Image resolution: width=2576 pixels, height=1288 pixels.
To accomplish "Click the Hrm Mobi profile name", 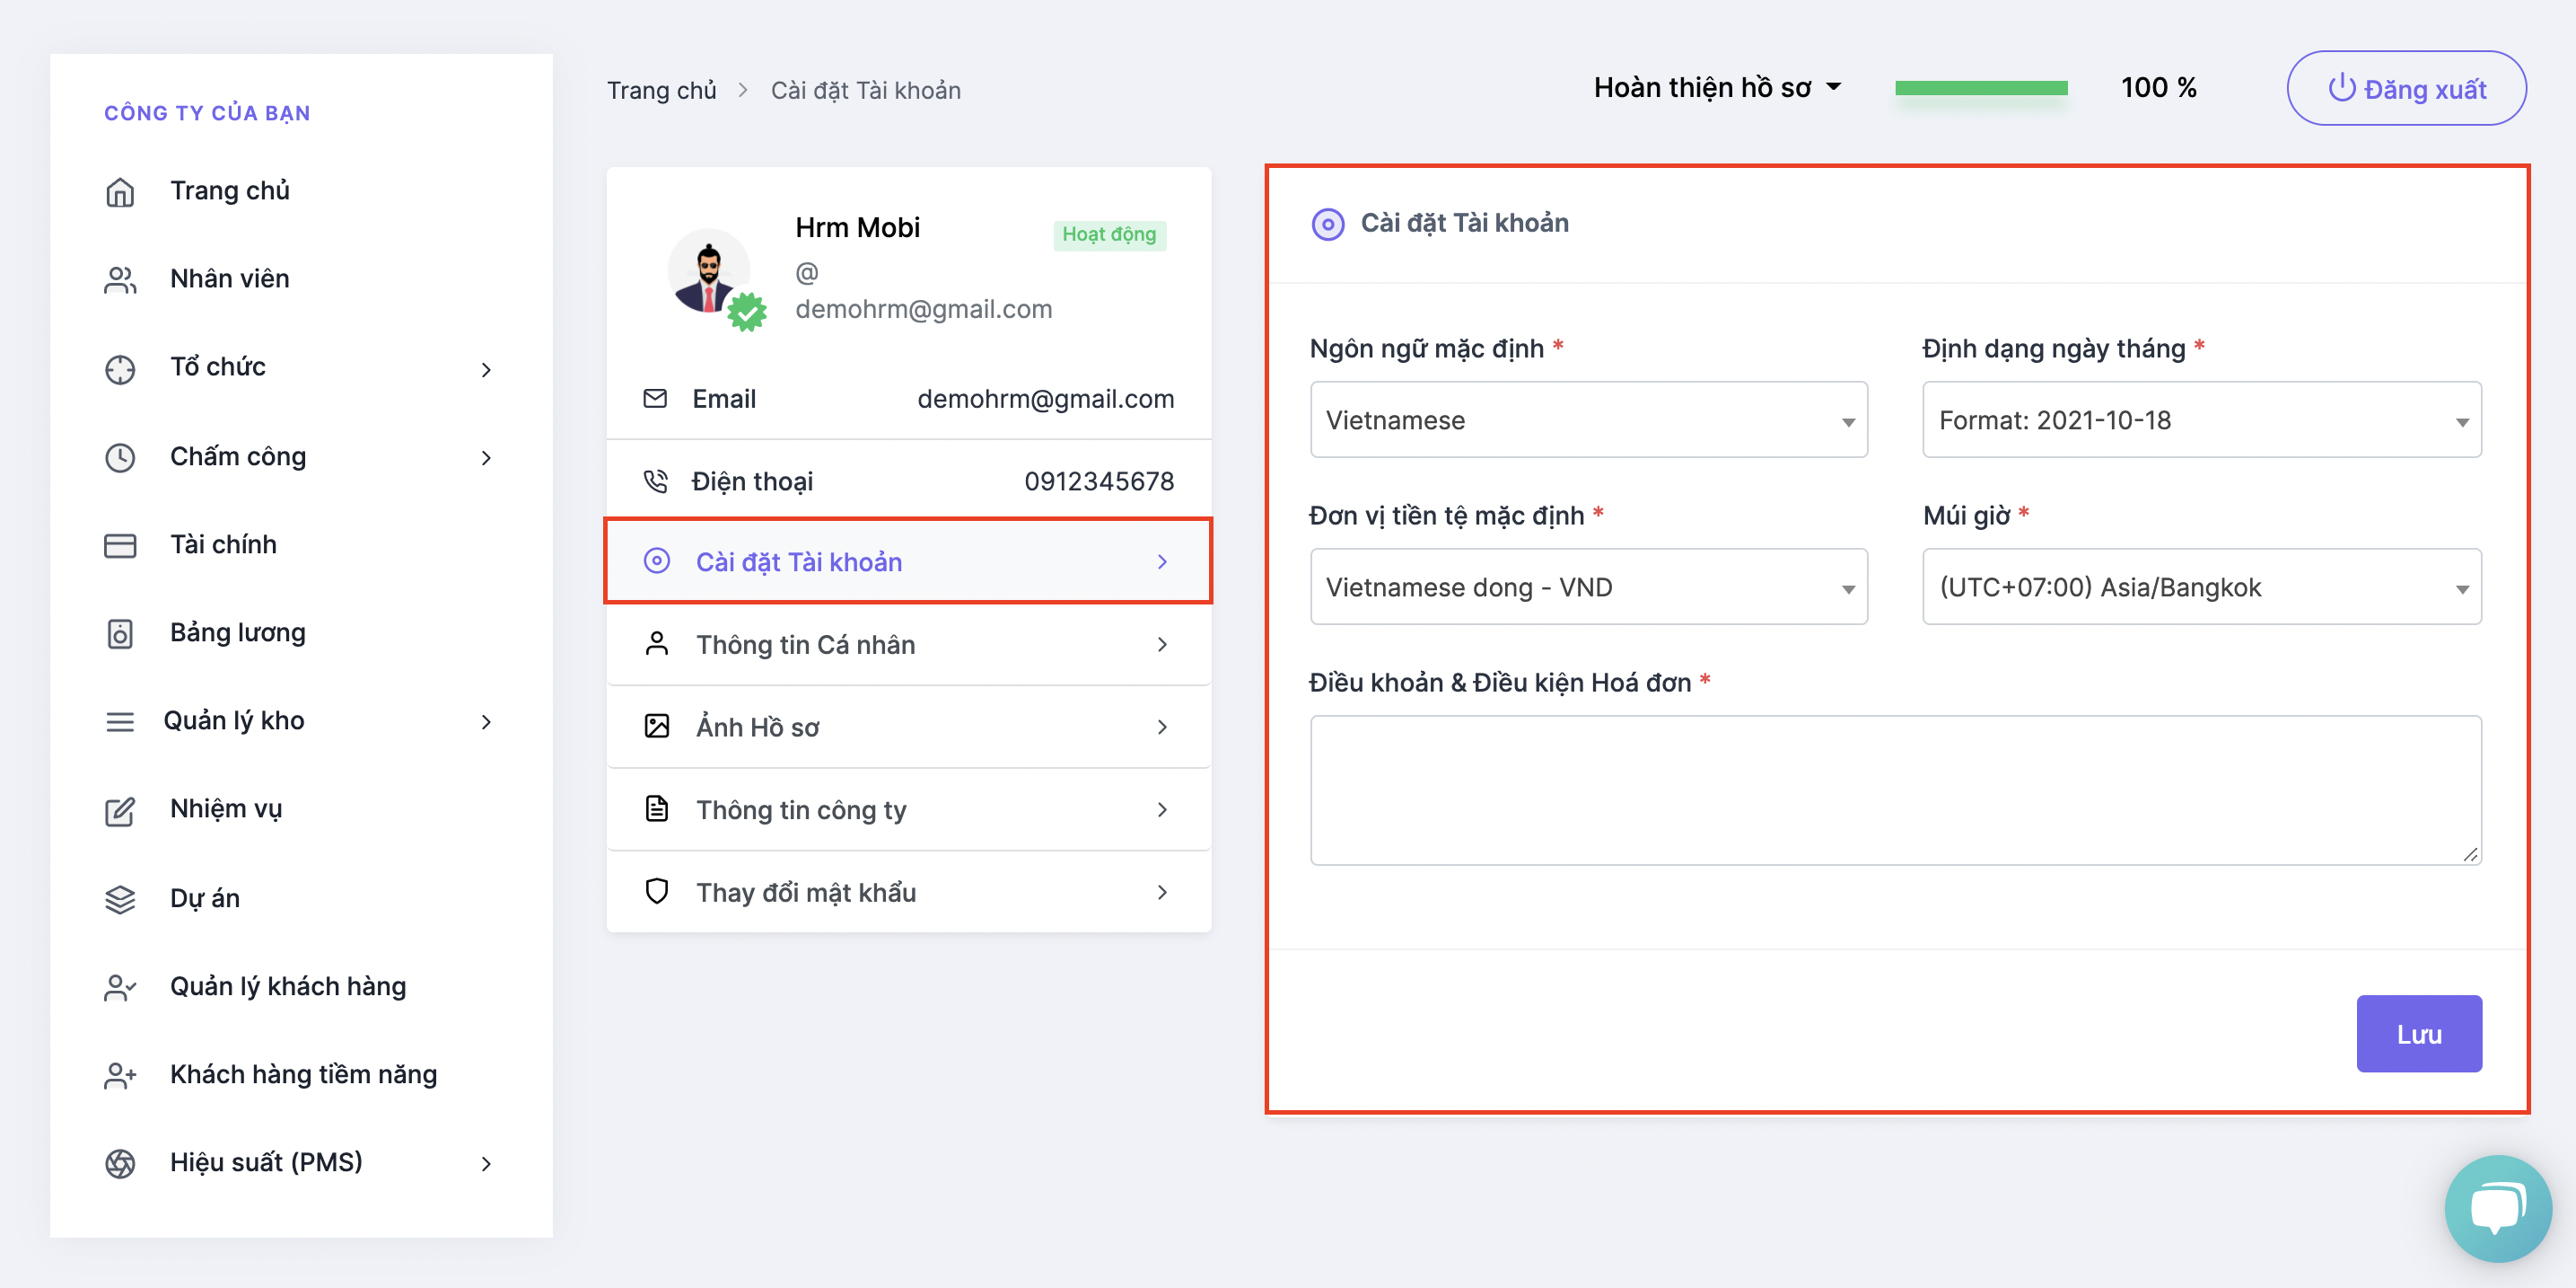I will click(x=857, y=227).
